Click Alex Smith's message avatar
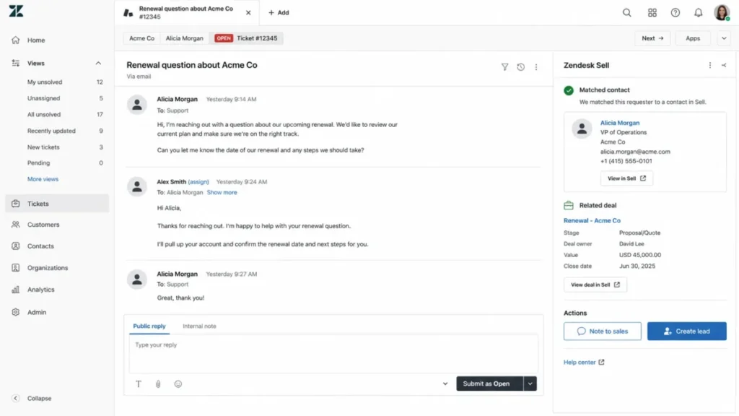The width and height of the screenshot is (739, 416). click(137, 187)
